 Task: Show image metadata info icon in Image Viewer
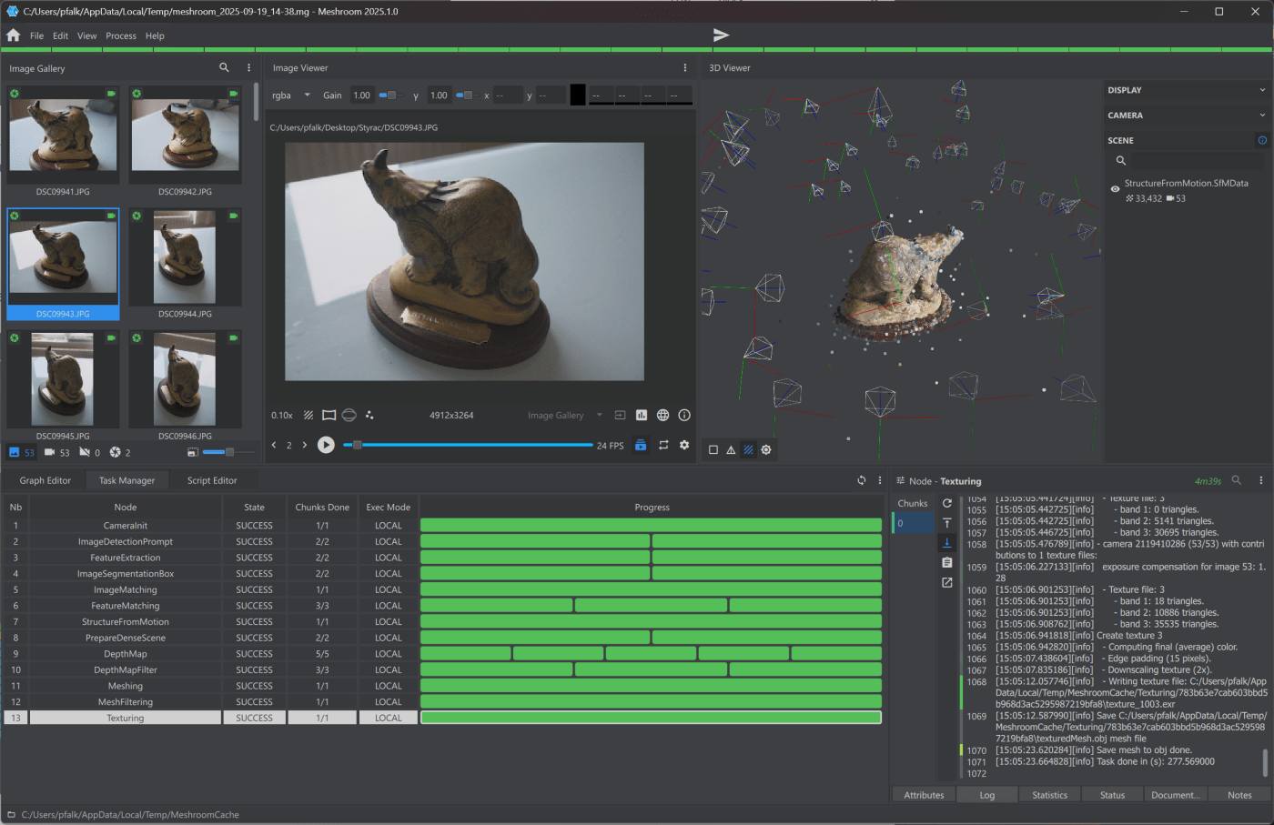click(684, 416)
